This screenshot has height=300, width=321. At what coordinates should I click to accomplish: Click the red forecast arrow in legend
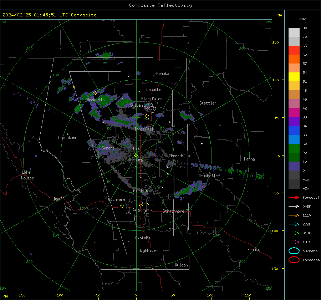pyautogui.click(x=294, y=197)
